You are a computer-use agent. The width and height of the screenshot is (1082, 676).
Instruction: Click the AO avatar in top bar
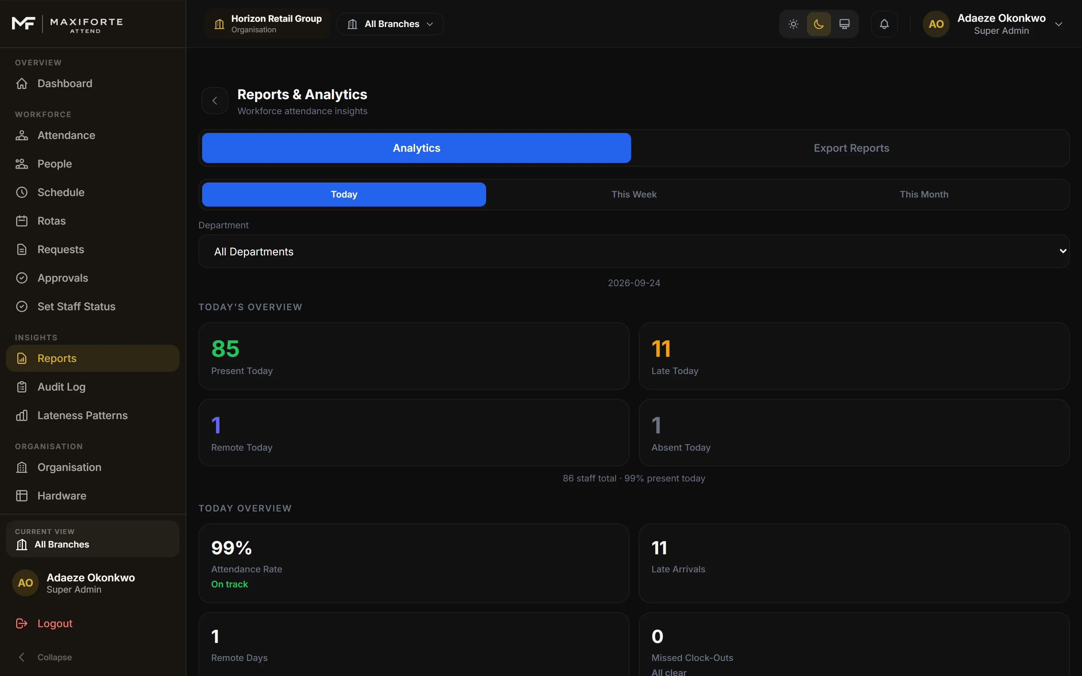[936, 24]
